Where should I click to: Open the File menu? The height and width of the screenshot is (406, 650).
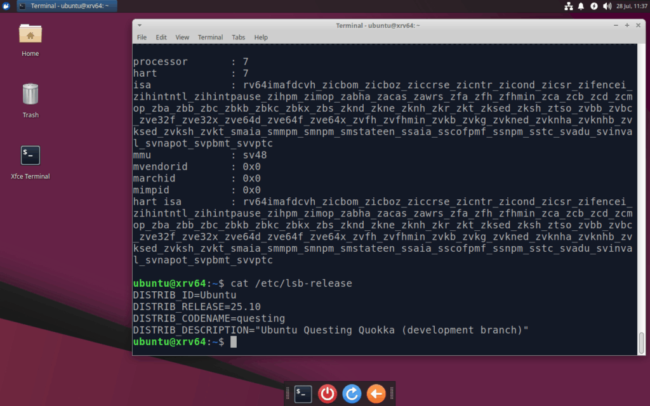(x=142, y=37)
